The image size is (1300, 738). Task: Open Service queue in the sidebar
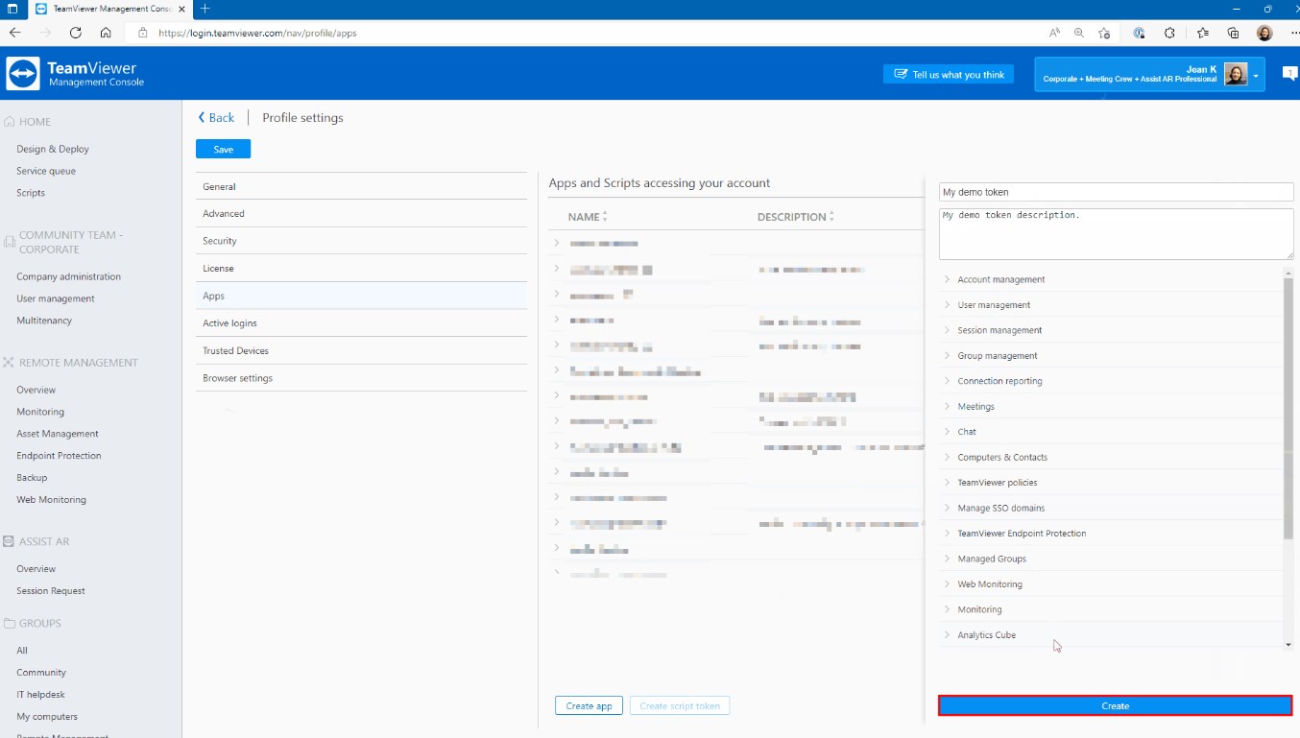(46, 171)
